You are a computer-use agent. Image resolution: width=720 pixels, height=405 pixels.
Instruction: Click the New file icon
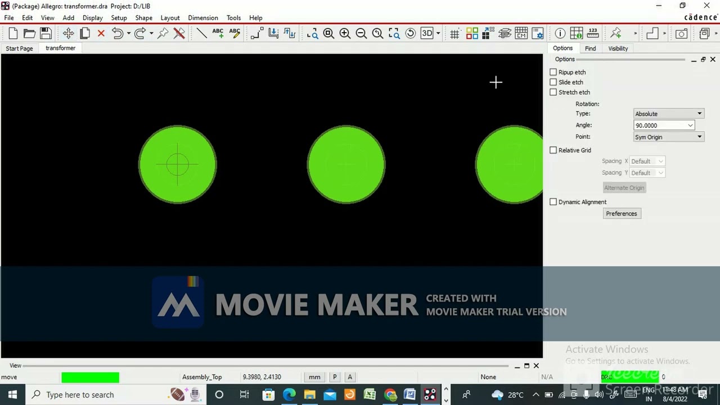click(x=13, y=34)
